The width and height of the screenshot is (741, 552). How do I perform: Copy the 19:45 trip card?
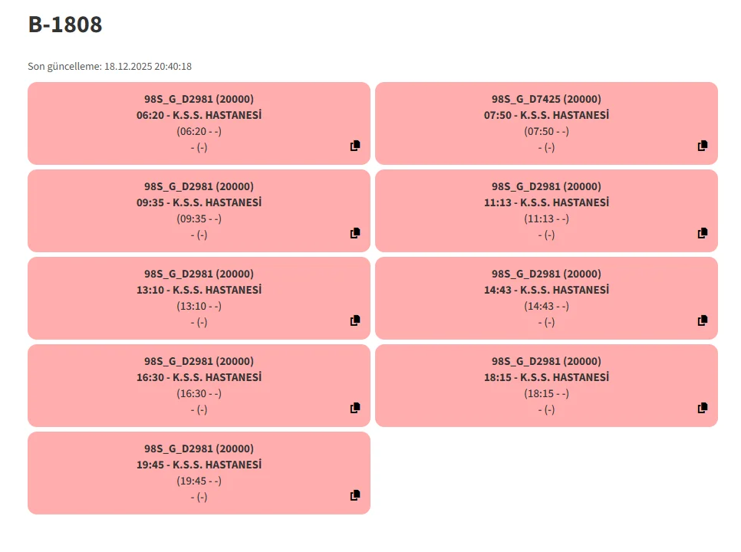[x=355, y=495]
